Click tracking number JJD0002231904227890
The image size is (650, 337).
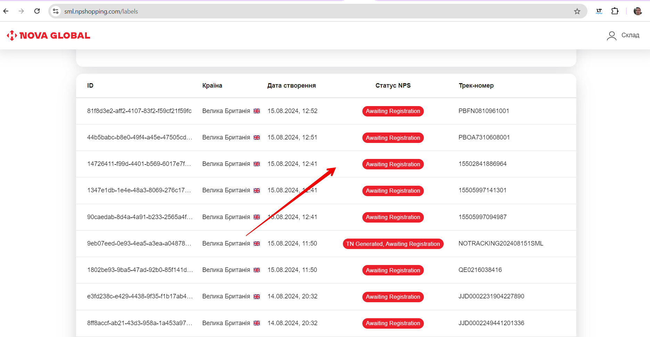(x=491, y=296)
